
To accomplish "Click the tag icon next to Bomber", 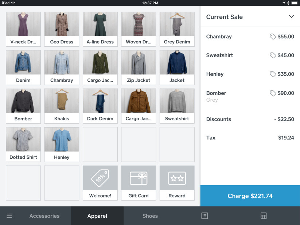I will tap(273, 93).
